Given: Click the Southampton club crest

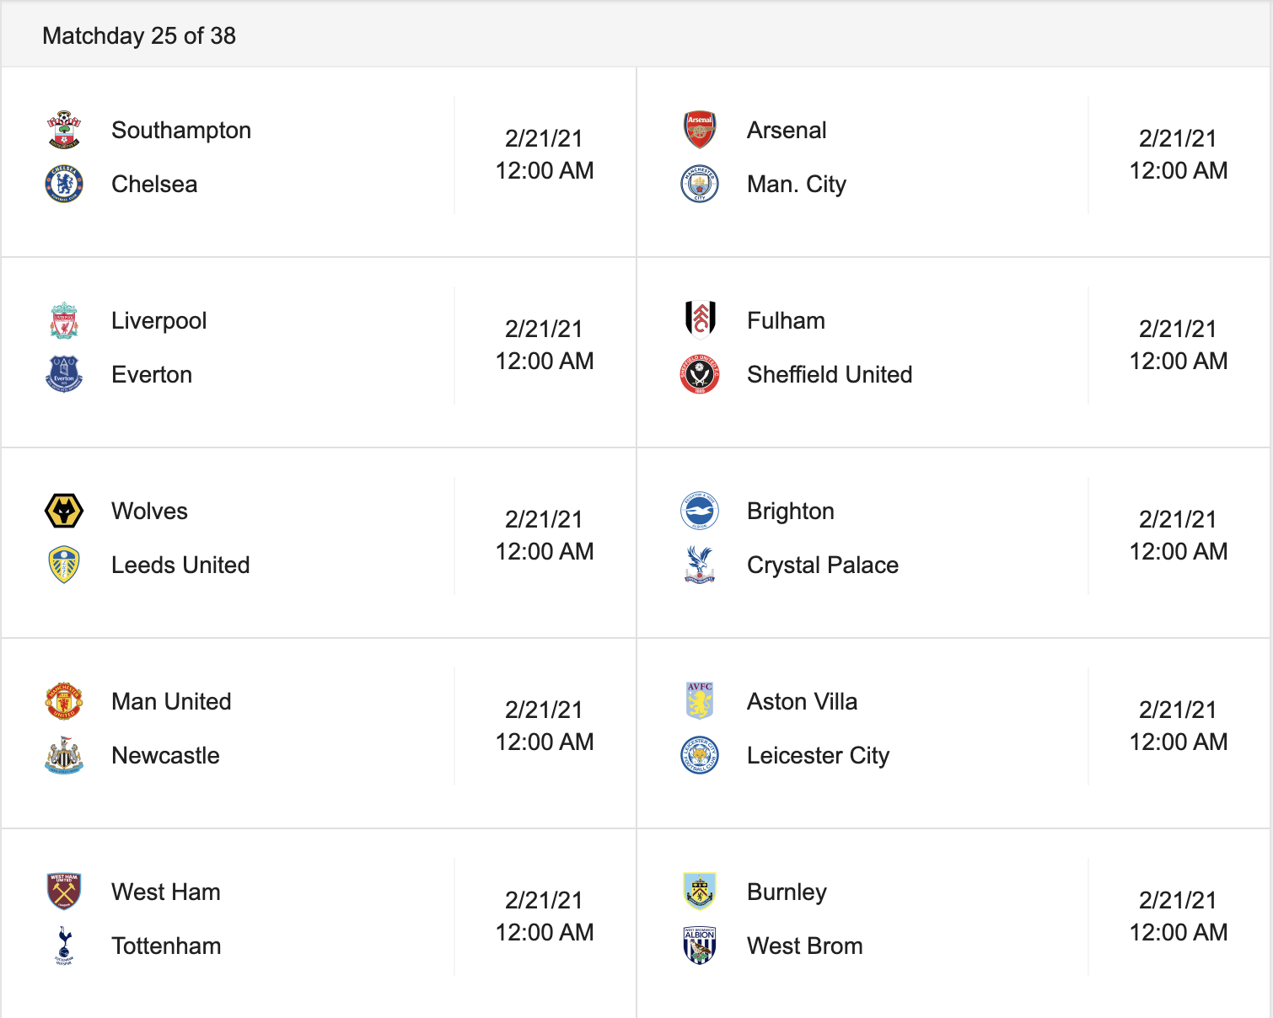Looking at the screenshot, I should (x=64, y=130).
